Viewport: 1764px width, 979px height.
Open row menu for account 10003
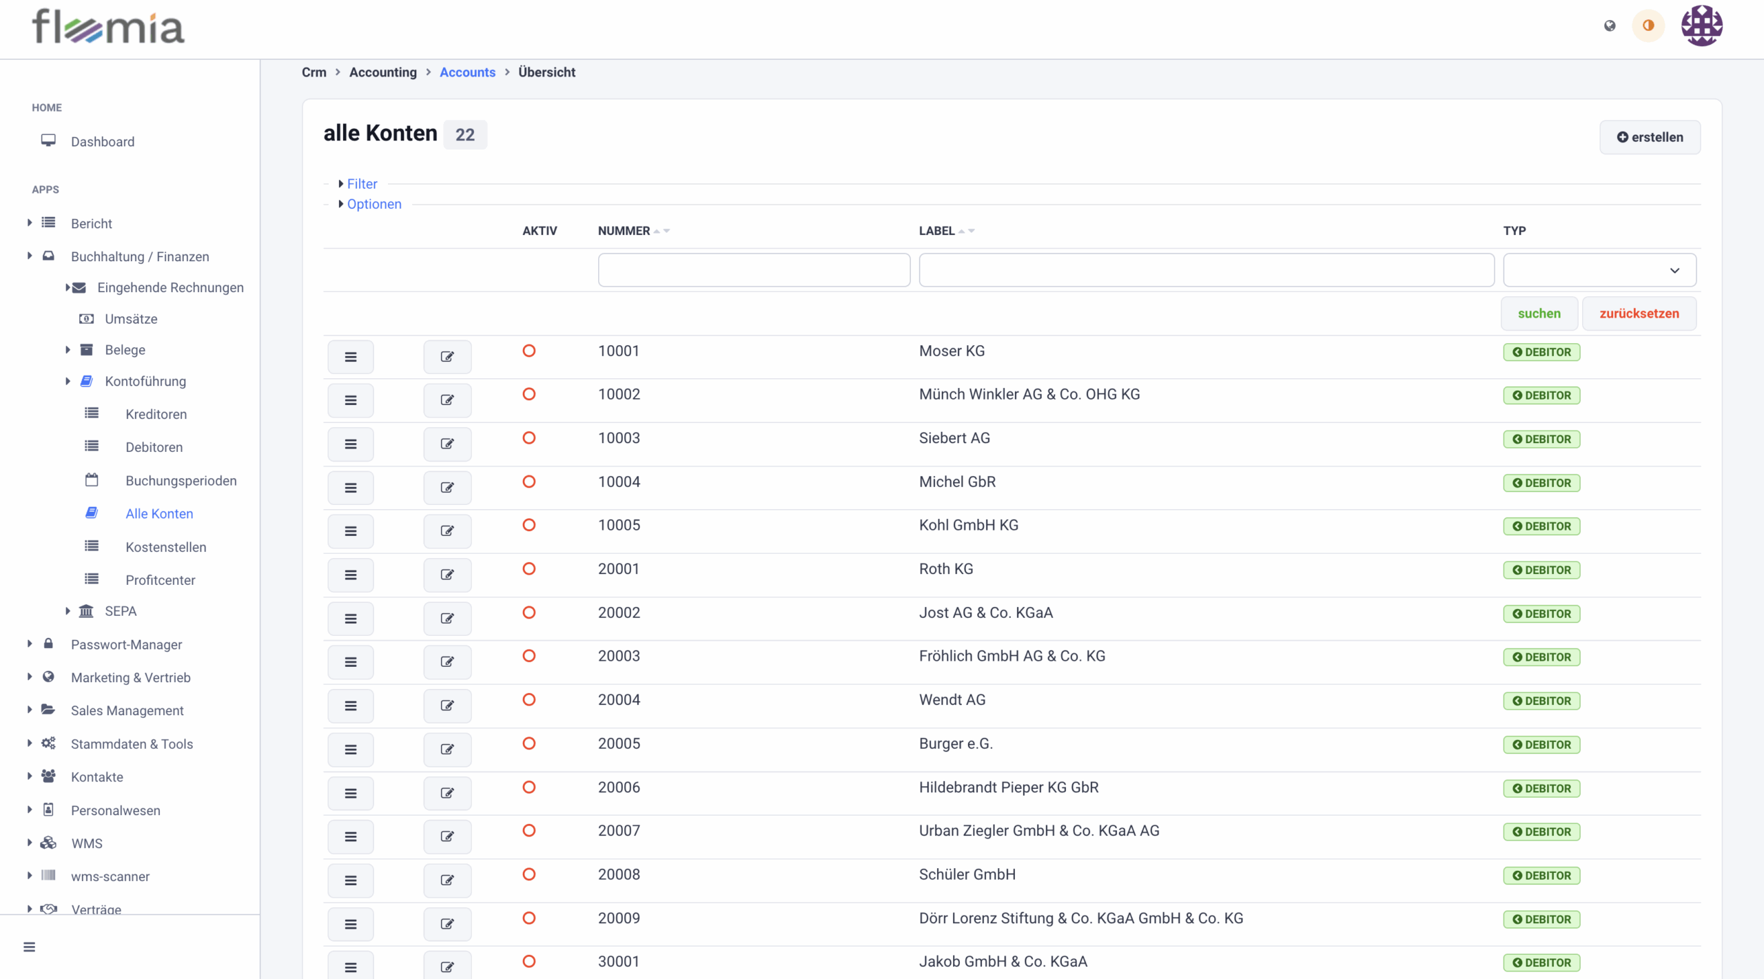[350, 444]
